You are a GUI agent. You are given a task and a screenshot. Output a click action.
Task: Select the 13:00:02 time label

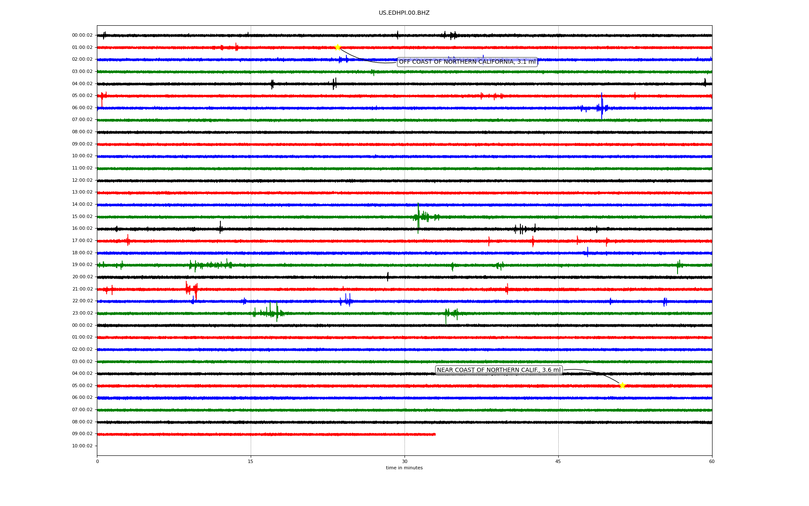82,192
